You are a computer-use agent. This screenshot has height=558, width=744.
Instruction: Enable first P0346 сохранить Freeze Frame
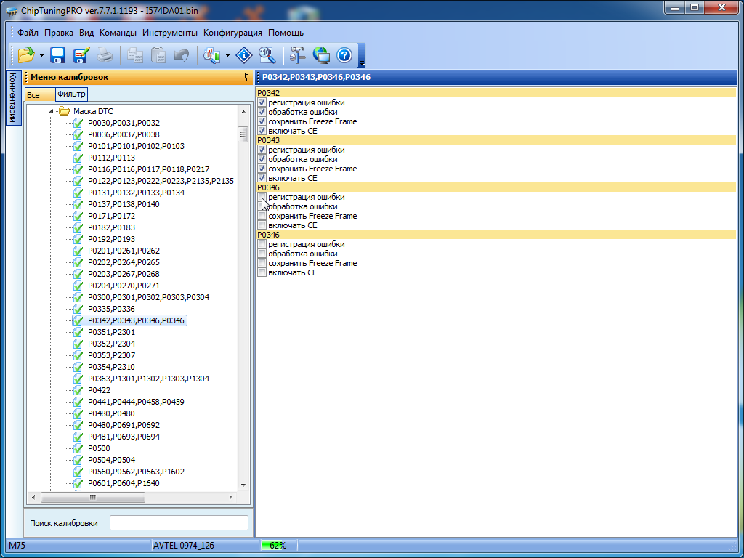point(262,217)
